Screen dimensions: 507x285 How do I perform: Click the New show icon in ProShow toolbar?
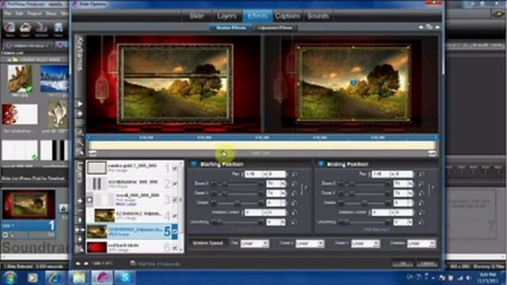(10, 29)
